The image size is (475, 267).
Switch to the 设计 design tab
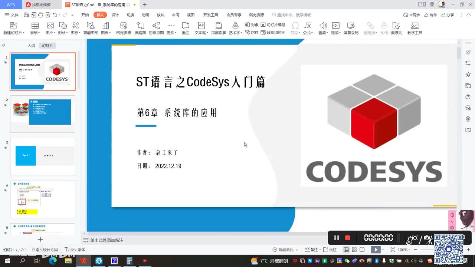[115, 15]
